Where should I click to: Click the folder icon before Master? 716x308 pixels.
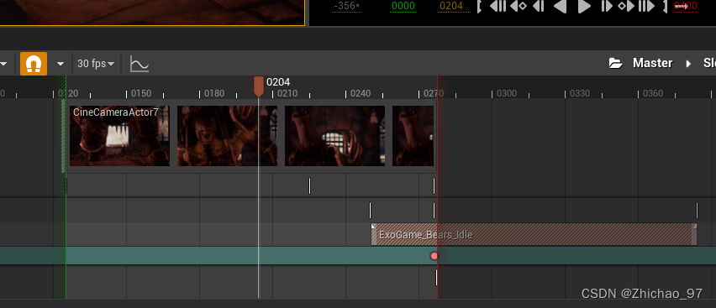pyautogui.click(x=615, y=63)
